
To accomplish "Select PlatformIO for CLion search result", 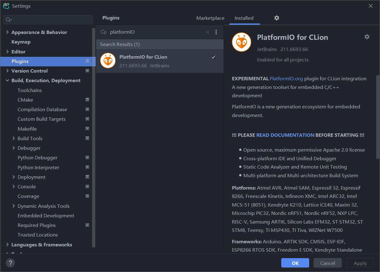I will (160, 61).
